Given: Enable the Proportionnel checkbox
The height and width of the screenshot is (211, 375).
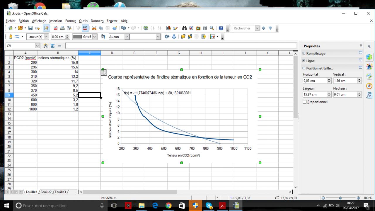Looking at the screenshot, I should (305, 102).
